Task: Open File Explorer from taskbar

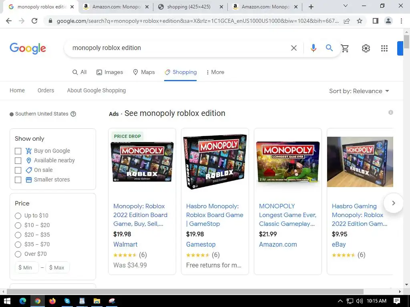Action: (x=97, y=301)
